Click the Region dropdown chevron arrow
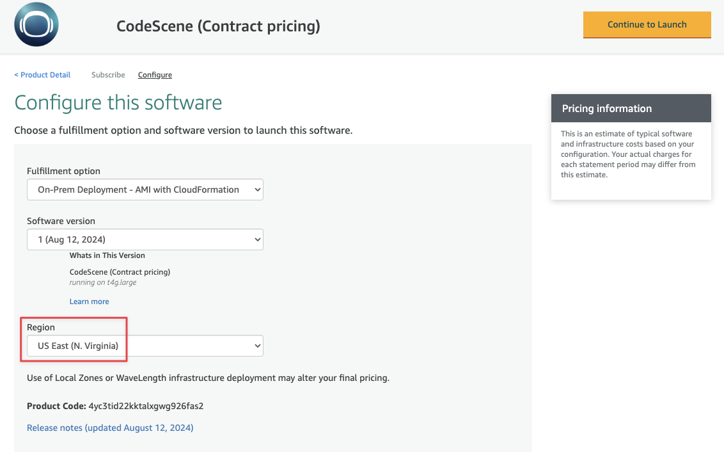The image size is (724, 452). click(x=258, y=346)
